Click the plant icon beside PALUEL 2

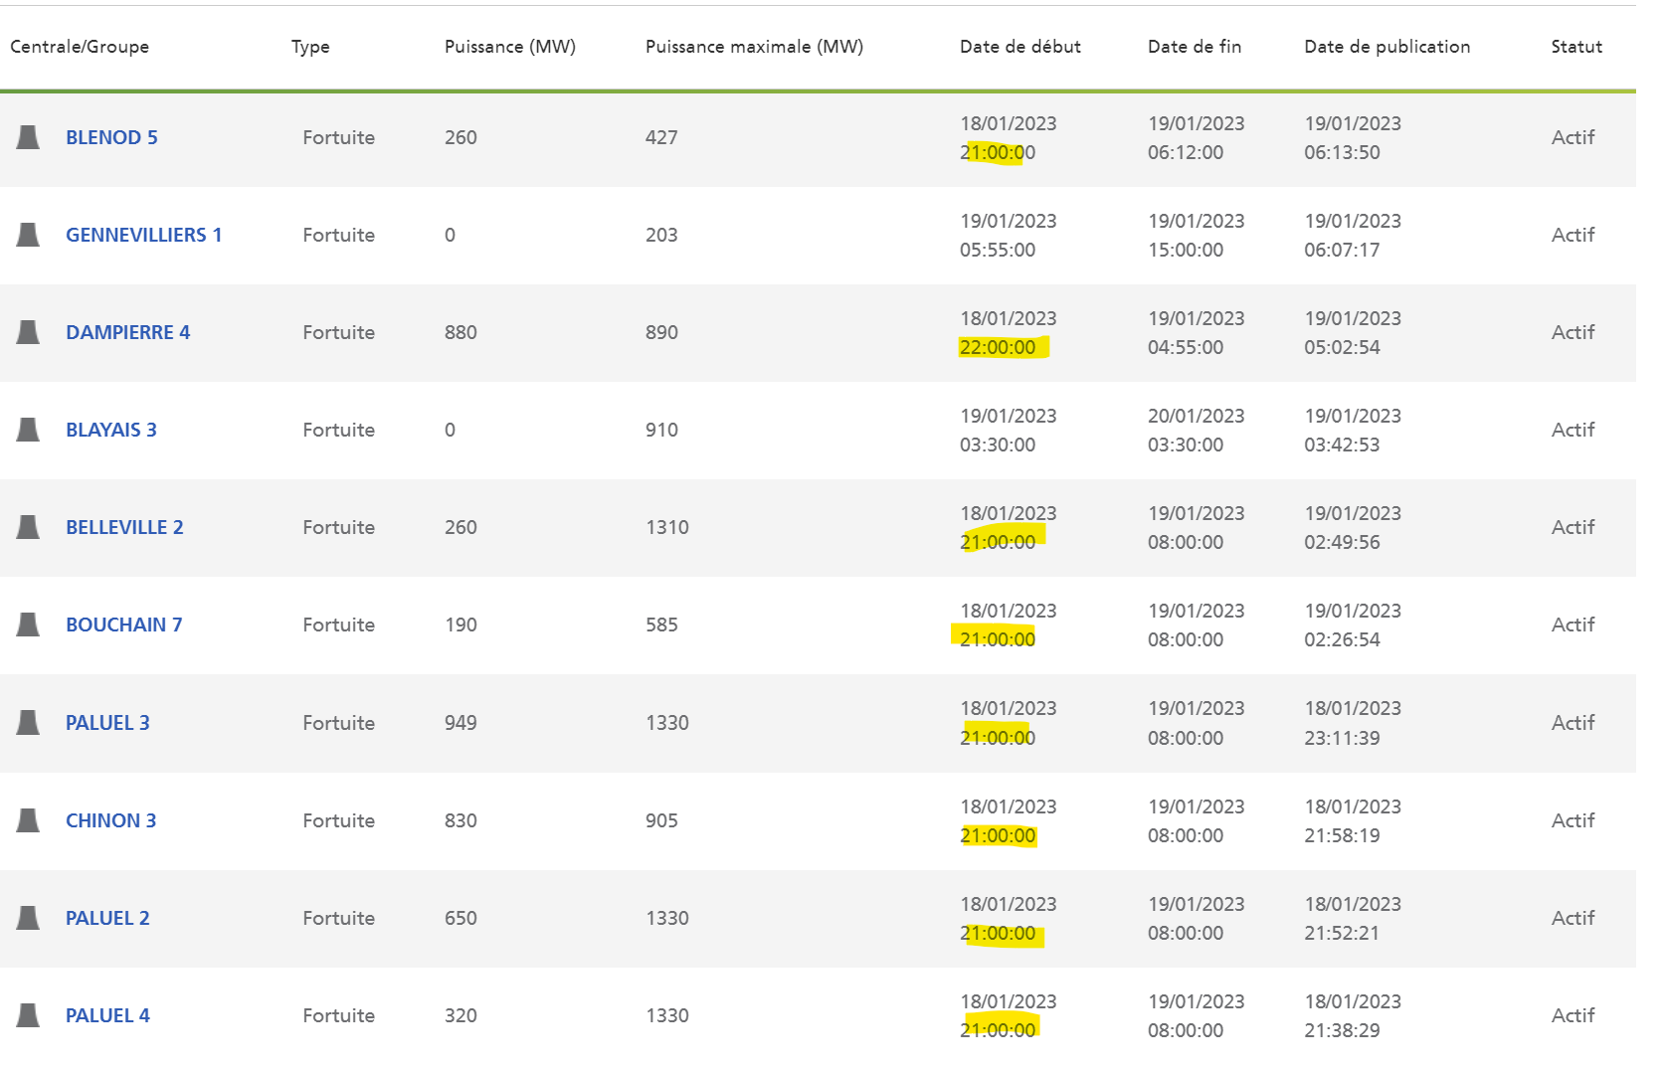point(28,918)
